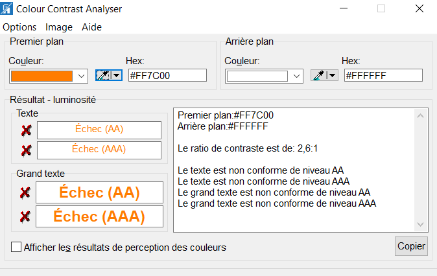The image size is (437, 276).
Task: Open the Premier plan colour dropdown
Action: click(x=81, y=76)
